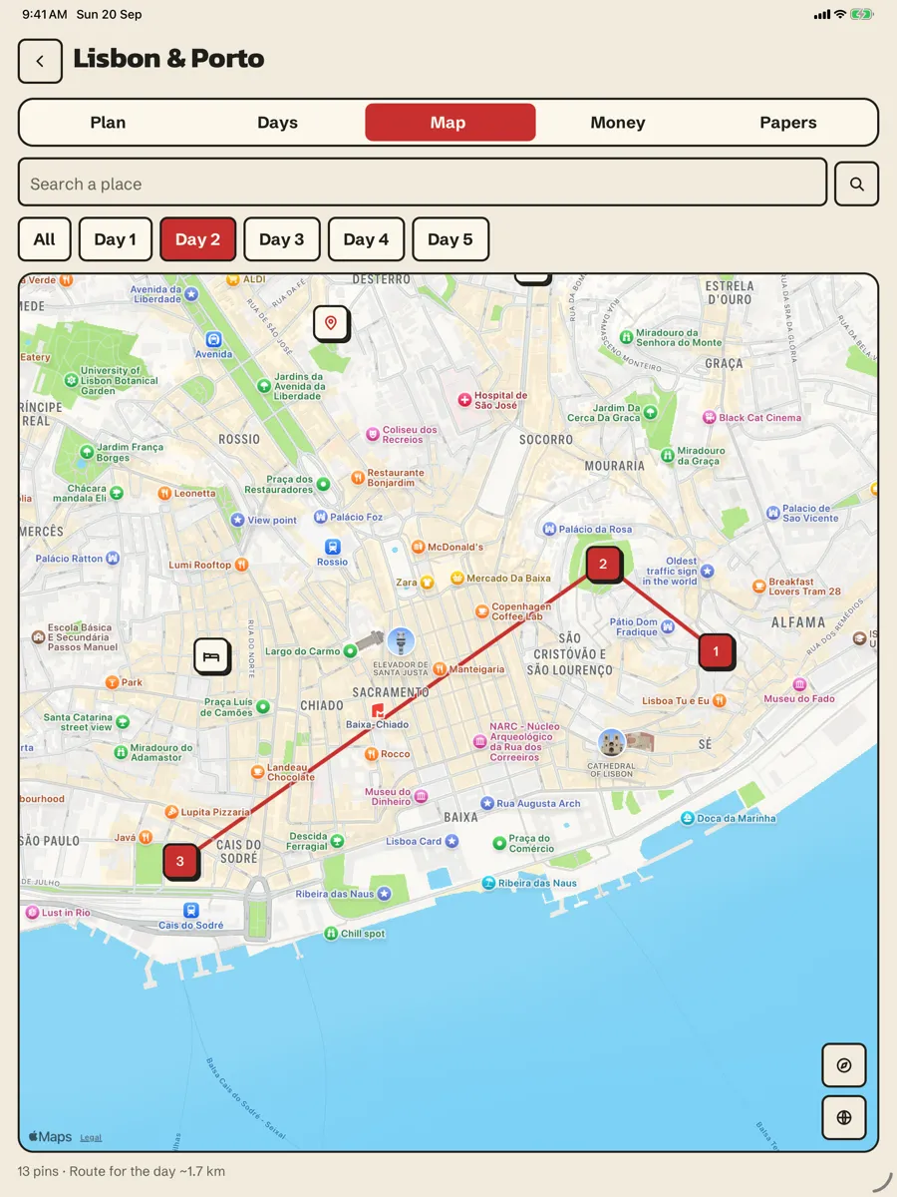Tap the Palácio Foz label
This screenshot has height=1197, width=897.
[356, 517]
